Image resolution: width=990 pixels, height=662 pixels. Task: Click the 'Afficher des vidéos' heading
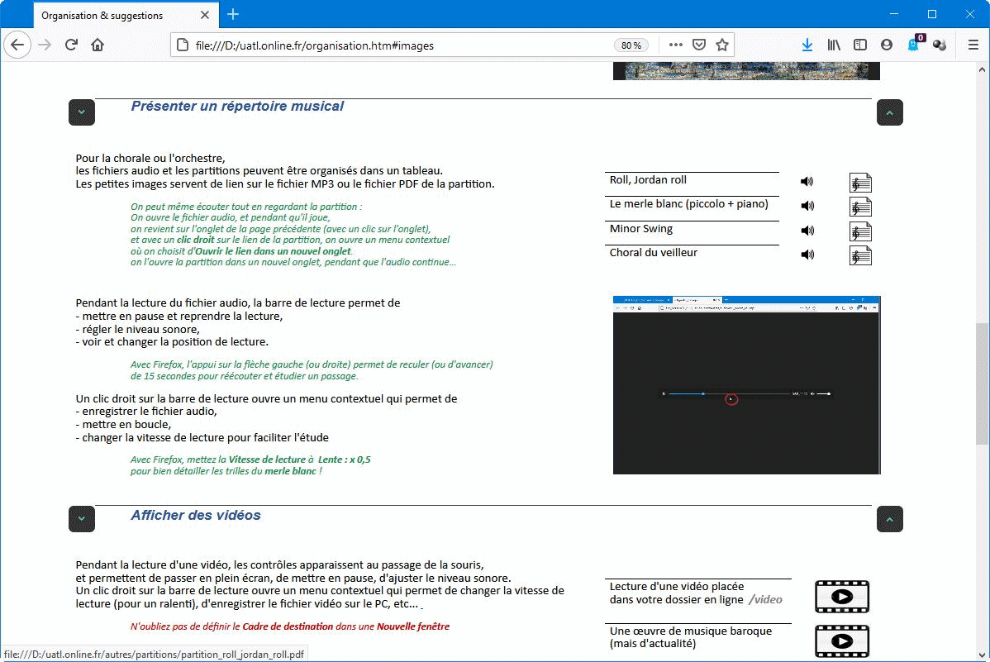196,516
